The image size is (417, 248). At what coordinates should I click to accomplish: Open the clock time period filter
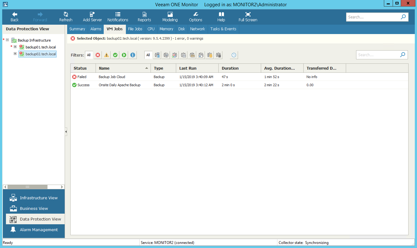tap(234, 55)
